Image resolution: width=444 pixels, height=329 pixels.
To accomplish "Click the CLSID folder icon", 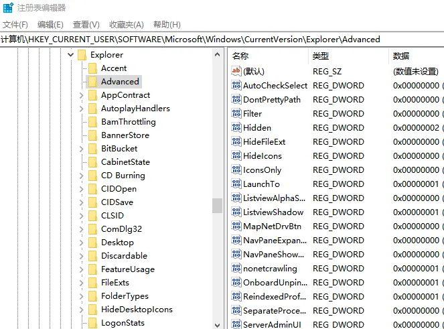I will (92, 216).
